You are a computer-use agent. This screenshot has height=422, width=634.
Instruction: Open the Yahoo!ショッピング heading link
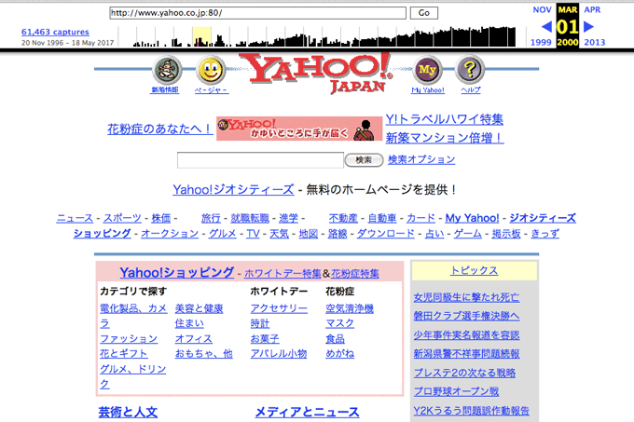pos(177,272)
